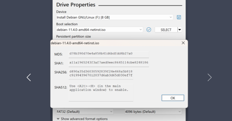Click the SELECT button
This screenshot has width=232, height=121.
point(166,30)
